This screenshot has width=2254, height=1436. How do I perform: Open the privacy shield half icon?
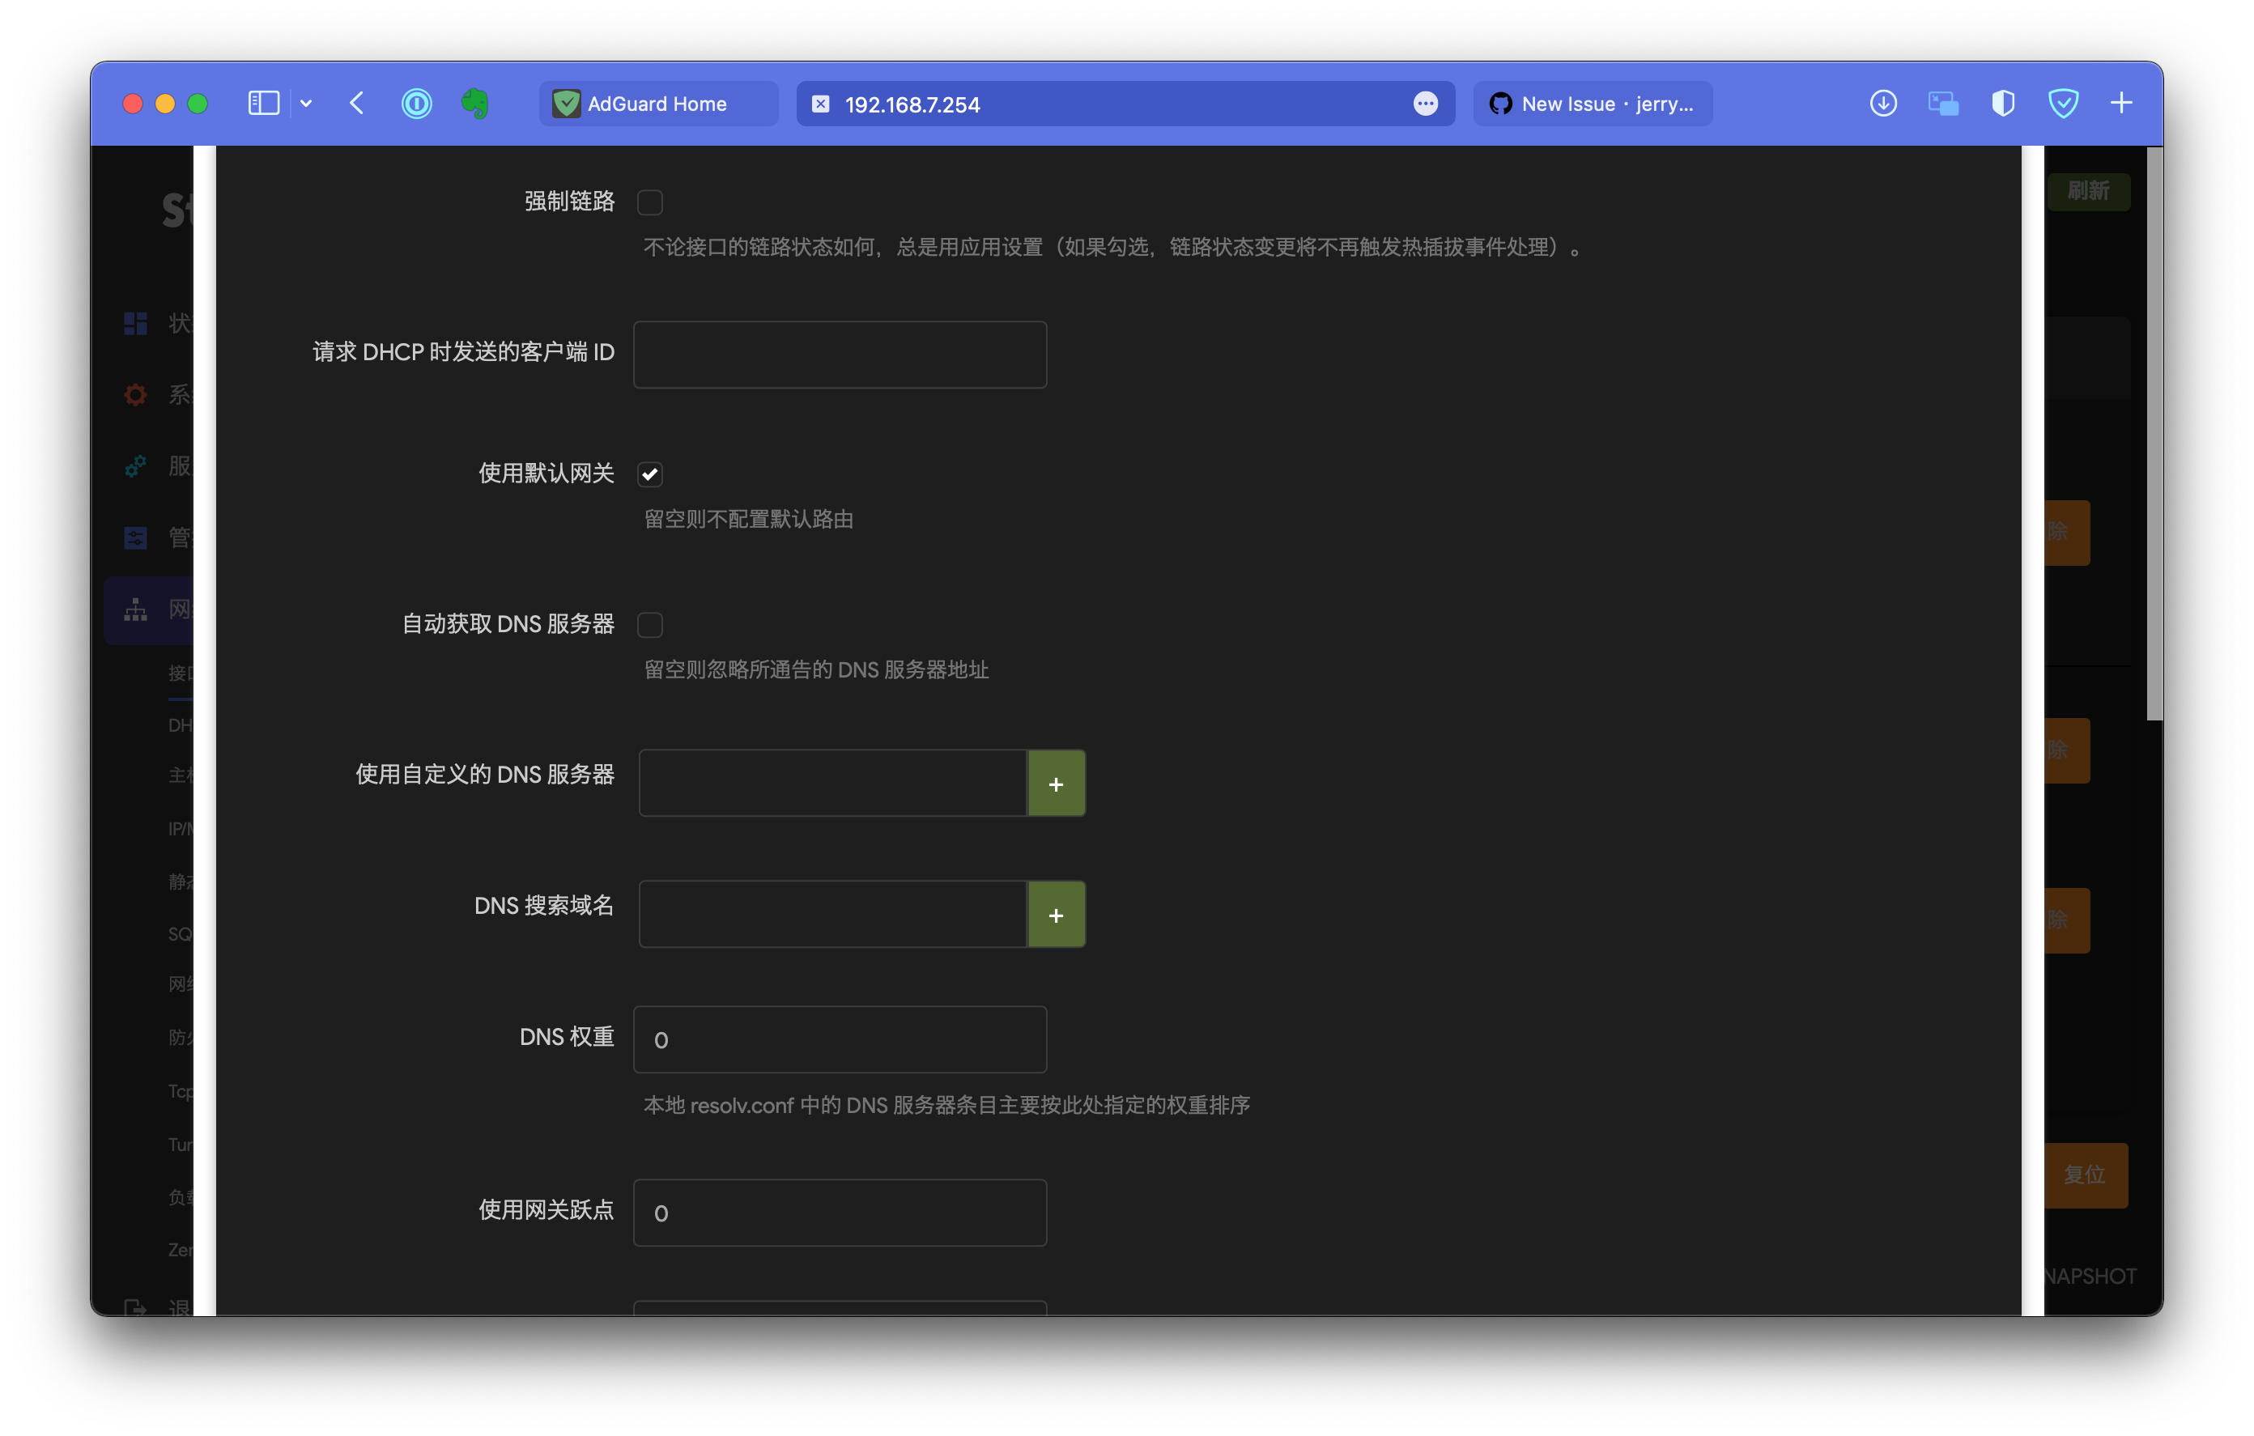(x=2003, y=103)
